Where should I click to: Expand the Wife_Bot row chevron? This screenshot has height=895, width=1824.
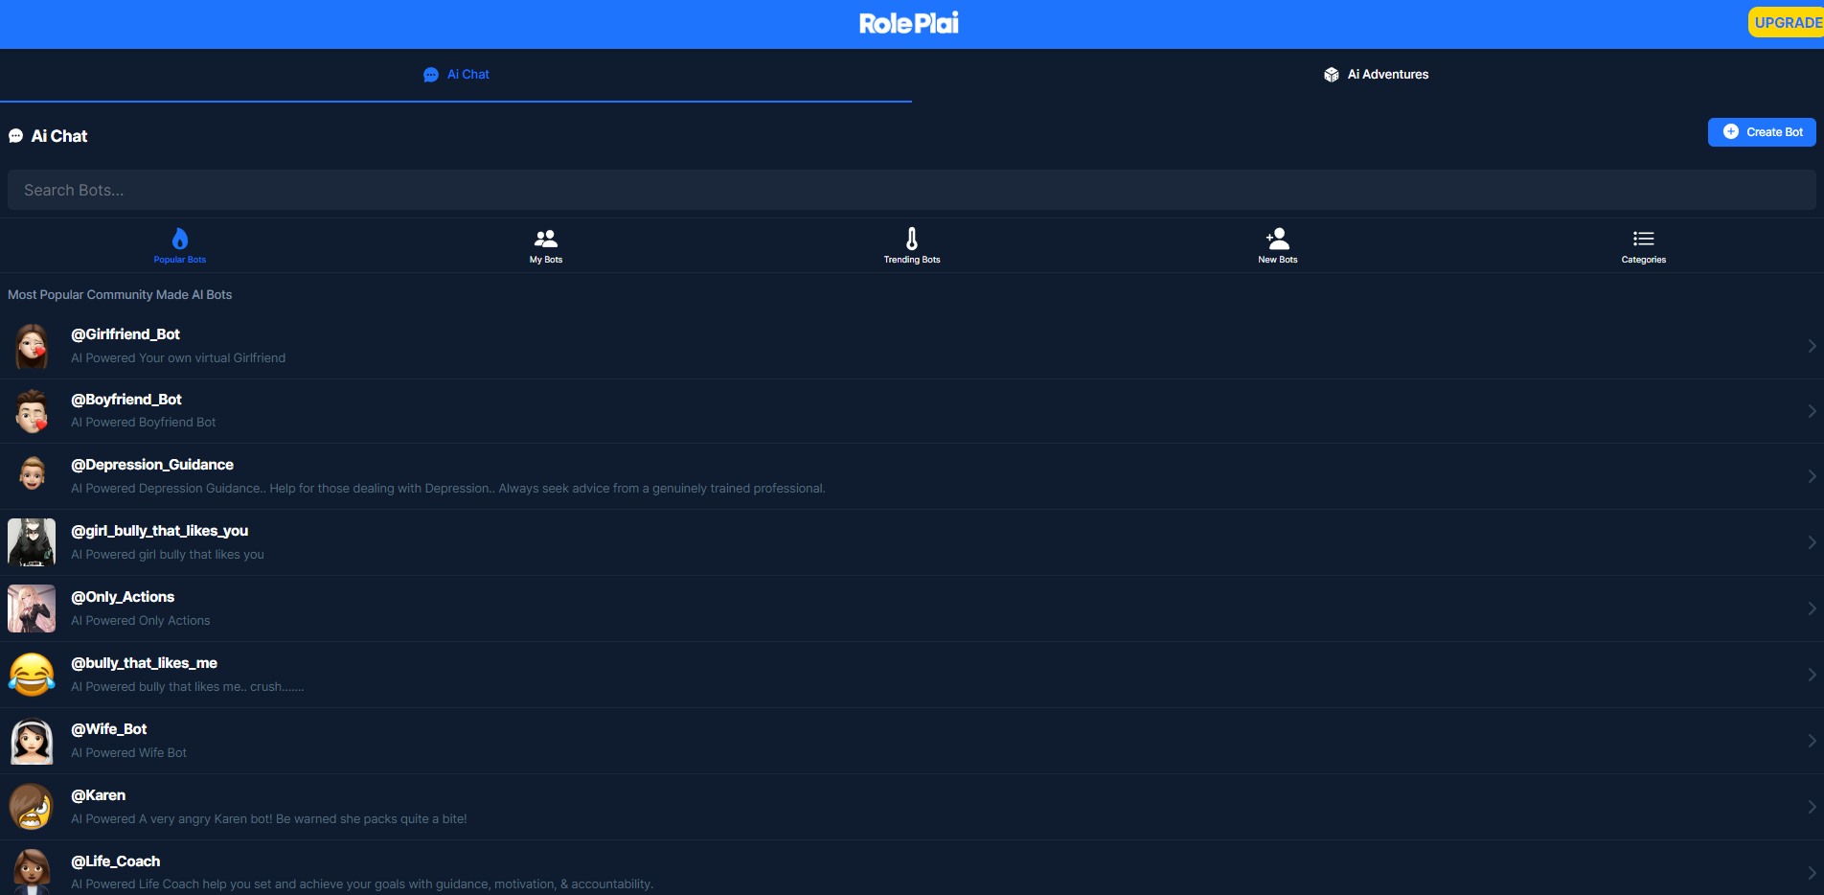(1812, 741)
